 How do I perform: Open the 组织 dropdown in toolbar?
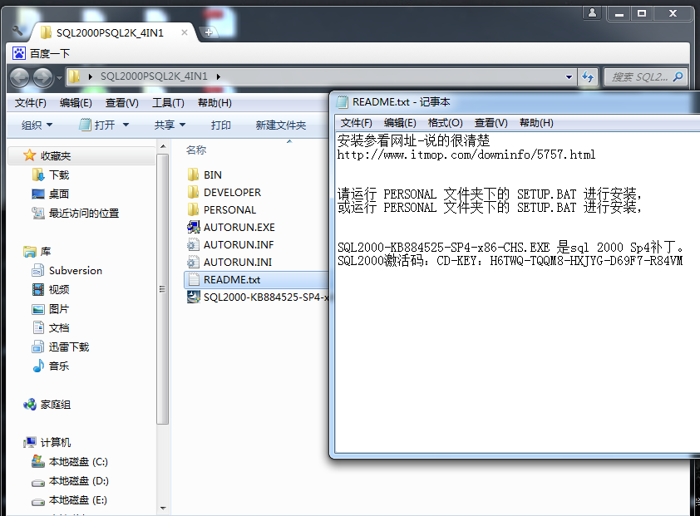[x=37, y=125]
